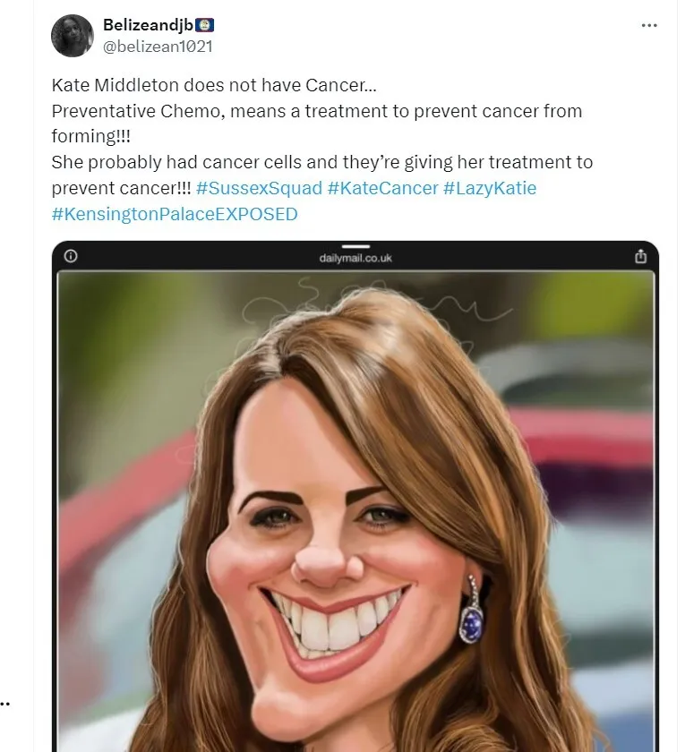Follow the #SussexSquad hashtag
This screenshot has height=752, width=694.
coord(259,188)
